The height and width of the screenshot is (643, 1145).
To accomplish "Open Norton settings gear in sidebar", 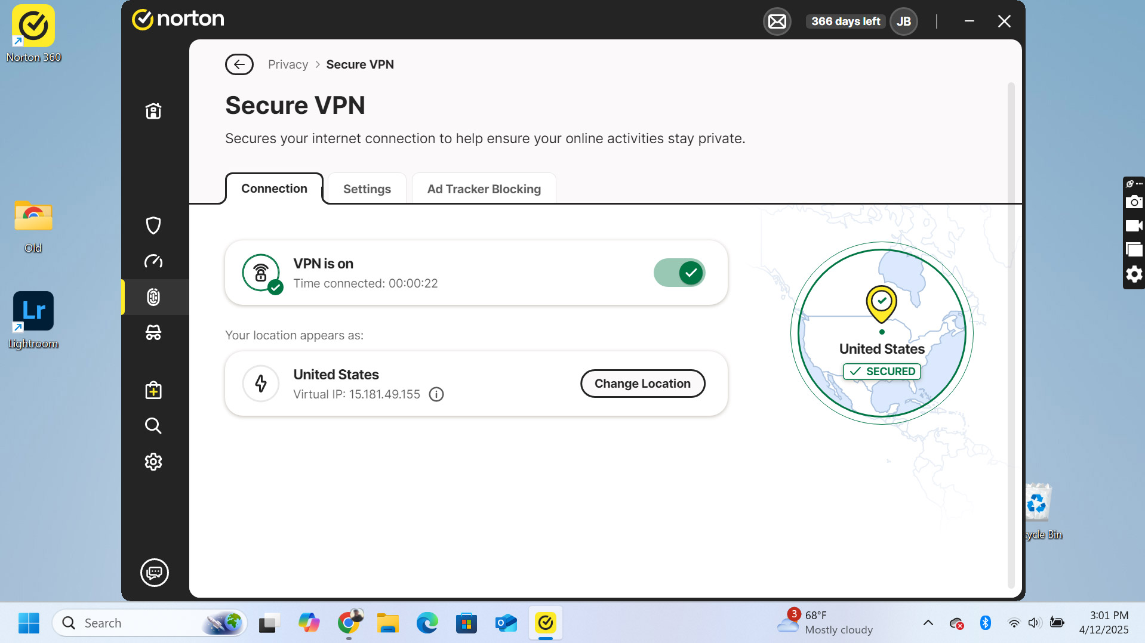I will (153, 462).
